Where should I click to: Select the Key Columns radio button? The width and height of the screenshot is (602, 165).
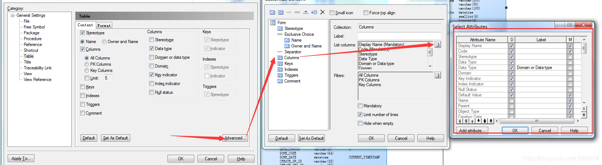pos(87,70)
